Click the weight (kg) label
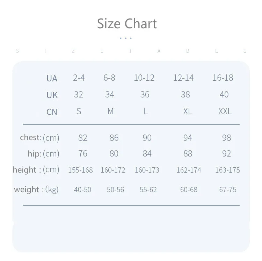The image size is (262, 261). click(x=36, y=190)
